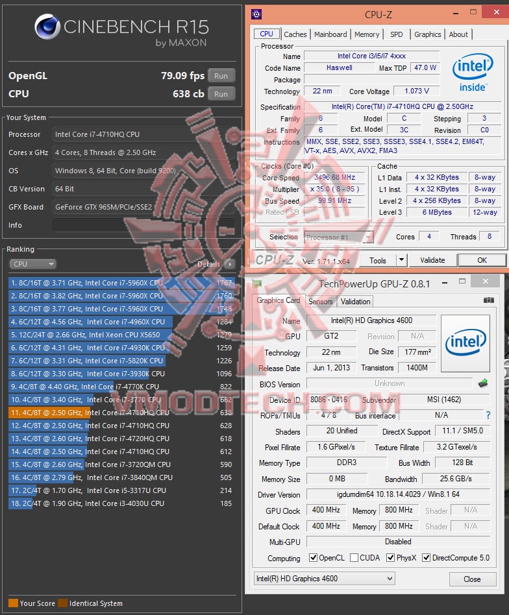This screenshot has height=615, width=509.
Task: Click the Your Score orange swatch
Action: click(x=14, y=603)
